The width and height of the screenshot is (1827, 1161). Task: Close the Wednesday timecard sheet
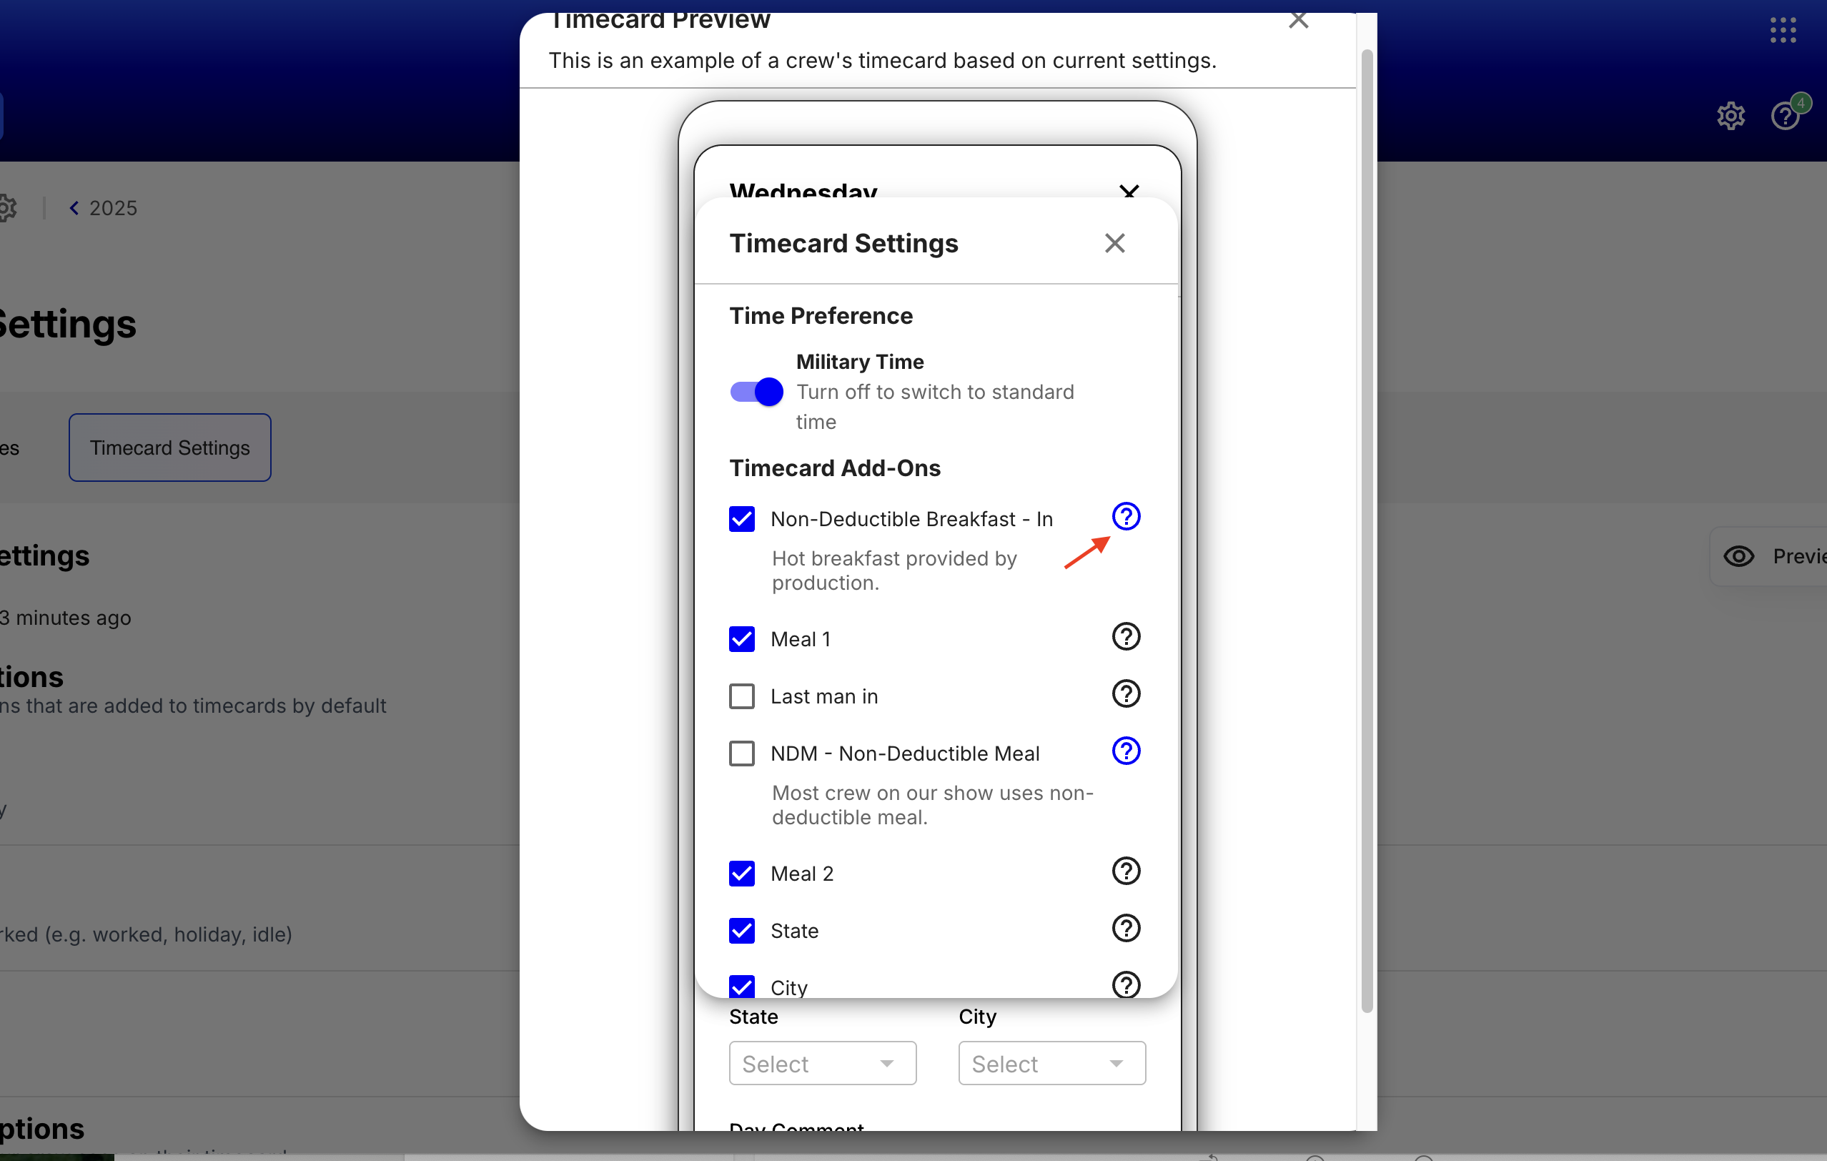click(x=1129, y=191)
